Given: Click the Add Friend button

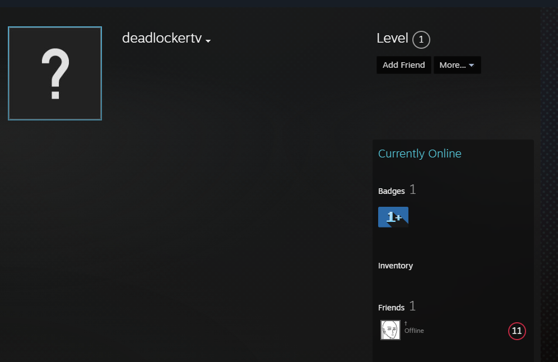Looking at the screenshot, I should (403, 65).
